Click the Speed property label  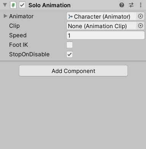pos(18,35)
